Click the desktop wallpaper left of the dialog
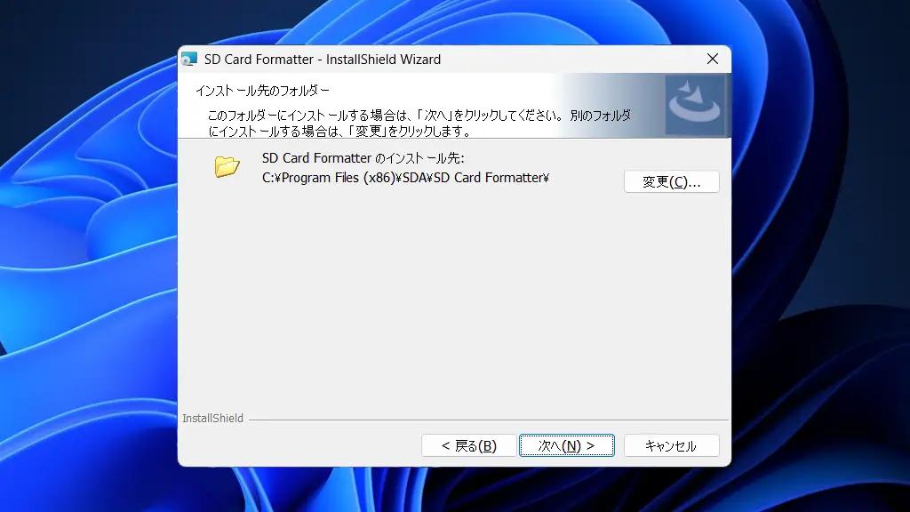This screenshot has width=910, height=512. tap(89, 267)
